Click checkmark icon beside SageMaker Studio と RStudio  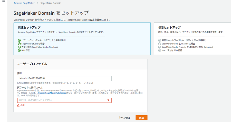[x=160, y=44]
